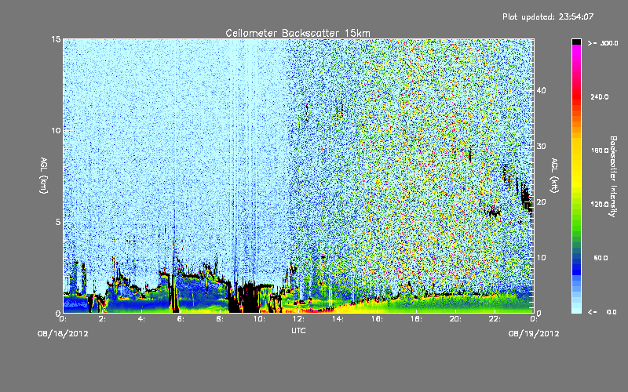628x392 pixels.
Task: Select the "10" tick on the kft axis
Action: [x=541, y=258]
